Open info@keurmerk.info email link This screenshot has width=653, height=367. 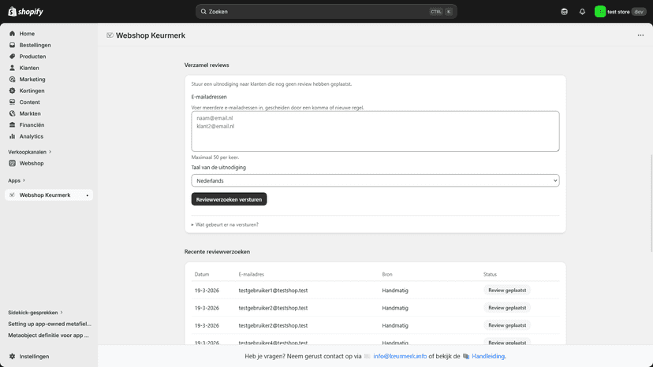(x=400, y=356)
